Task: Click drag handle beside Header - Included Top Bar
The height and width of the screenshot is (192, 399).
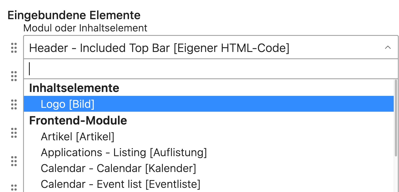Action: tap(14, 48)
